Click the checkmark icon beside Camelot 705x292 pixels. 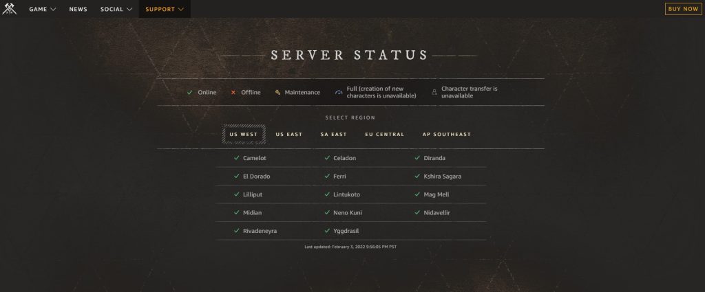pyautogui.click(x=237, y=158)
